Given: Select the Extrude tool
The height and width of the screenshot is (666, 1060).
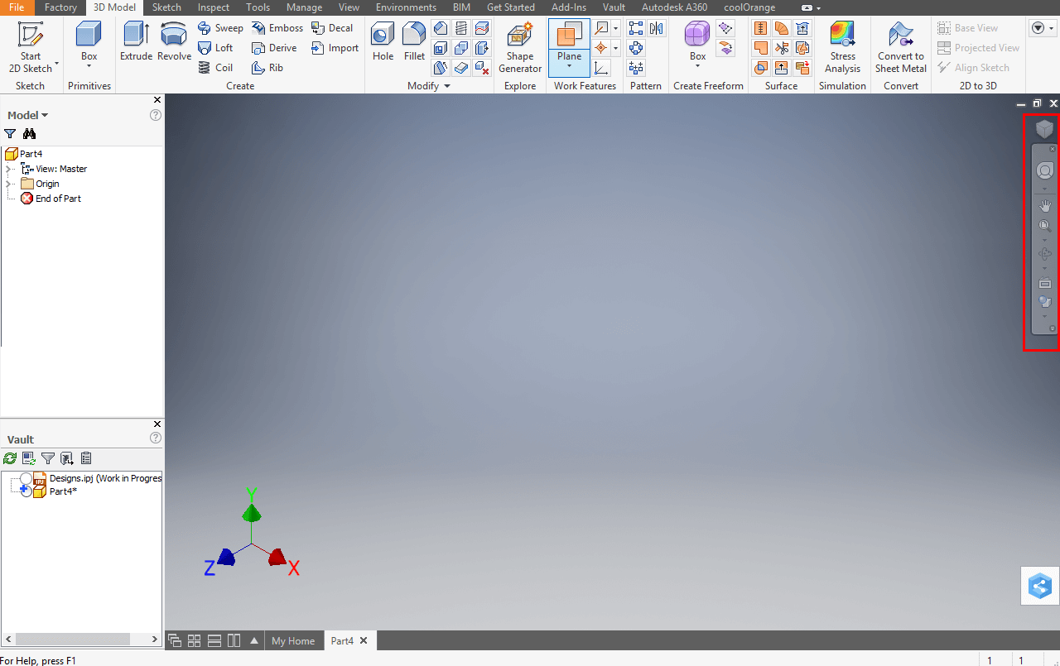Looking at the screenshot, I should 136,41.
